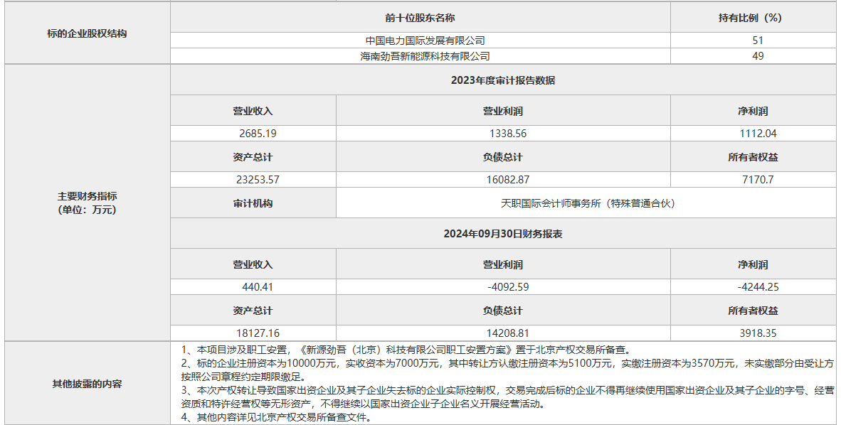Select the auditor name 天职国际会计师事务所
841x425 pixels.
(587, 203)
